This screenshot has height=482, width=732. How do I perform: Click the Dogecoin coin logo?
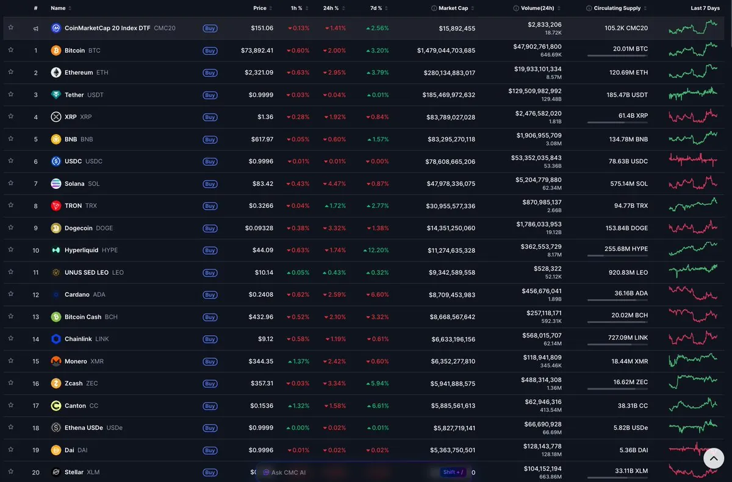[56, 228]
